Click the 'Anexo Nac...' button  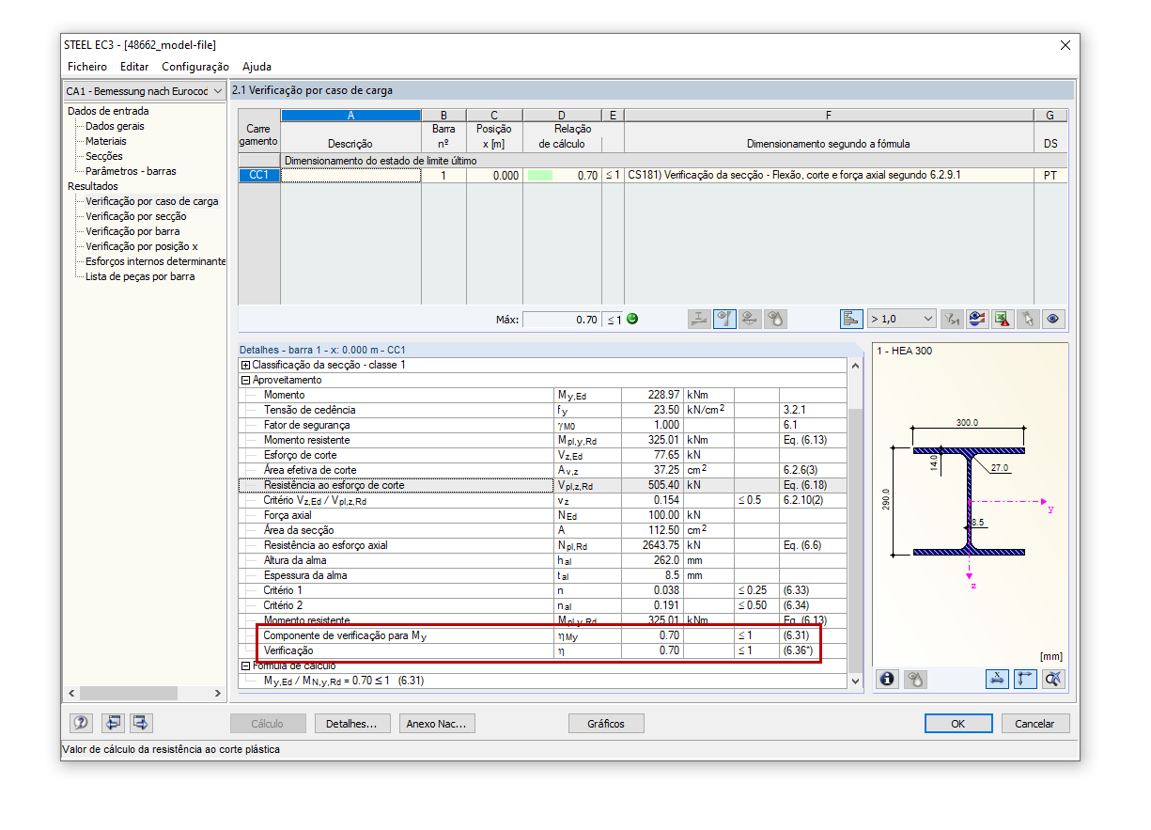pyautogui.click(x=437, y=724)
